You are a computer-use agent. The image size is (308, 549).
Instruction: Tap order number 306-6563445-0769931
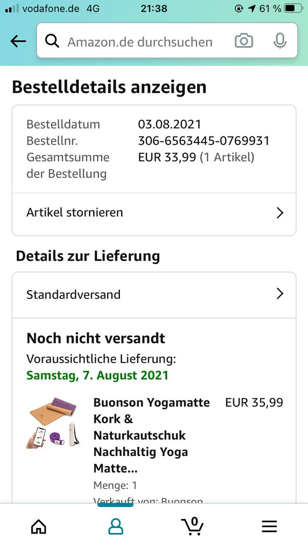point(203,141)
